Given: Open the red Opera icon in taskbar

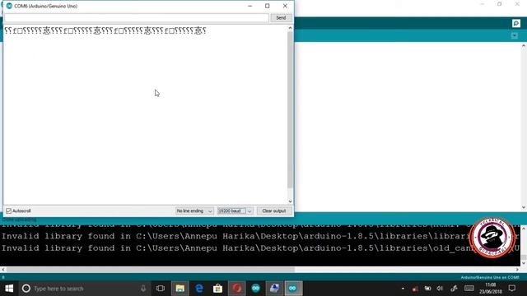Looking at the screenshot, I should (x=236, y=289).
